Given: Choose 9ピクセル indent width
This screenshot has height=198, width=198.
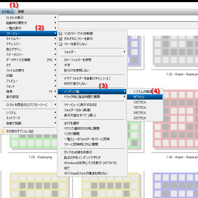Looking at the screenshot, I should pyautogui.click(x=145, y=97).
